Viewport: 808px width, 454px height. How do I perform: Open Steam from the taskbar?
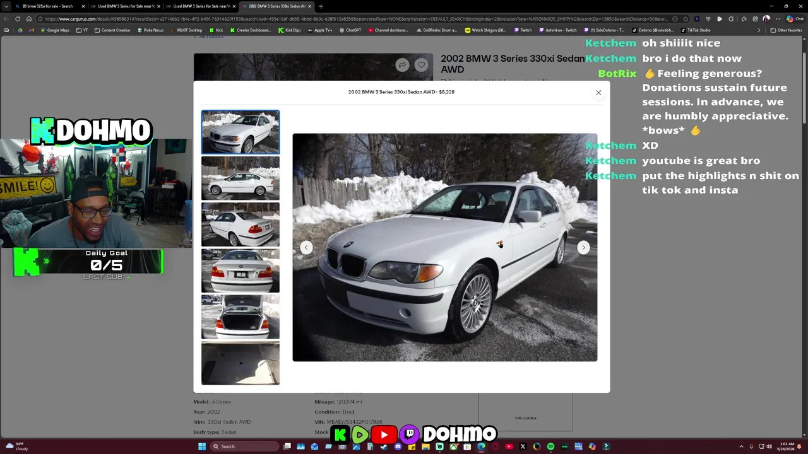(384, 446)
